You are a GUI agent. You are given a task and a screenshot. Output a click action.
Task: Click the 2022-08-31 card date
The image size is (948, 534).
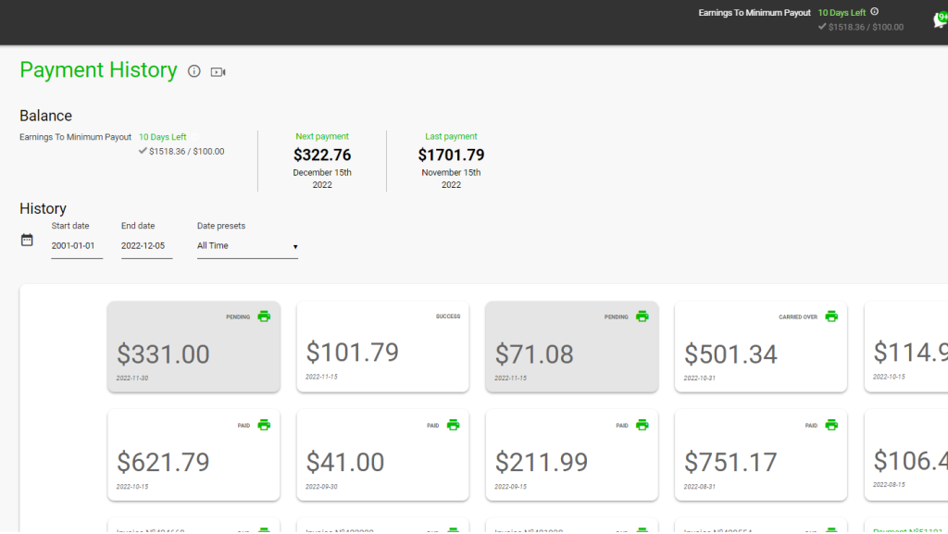[700, 487]
